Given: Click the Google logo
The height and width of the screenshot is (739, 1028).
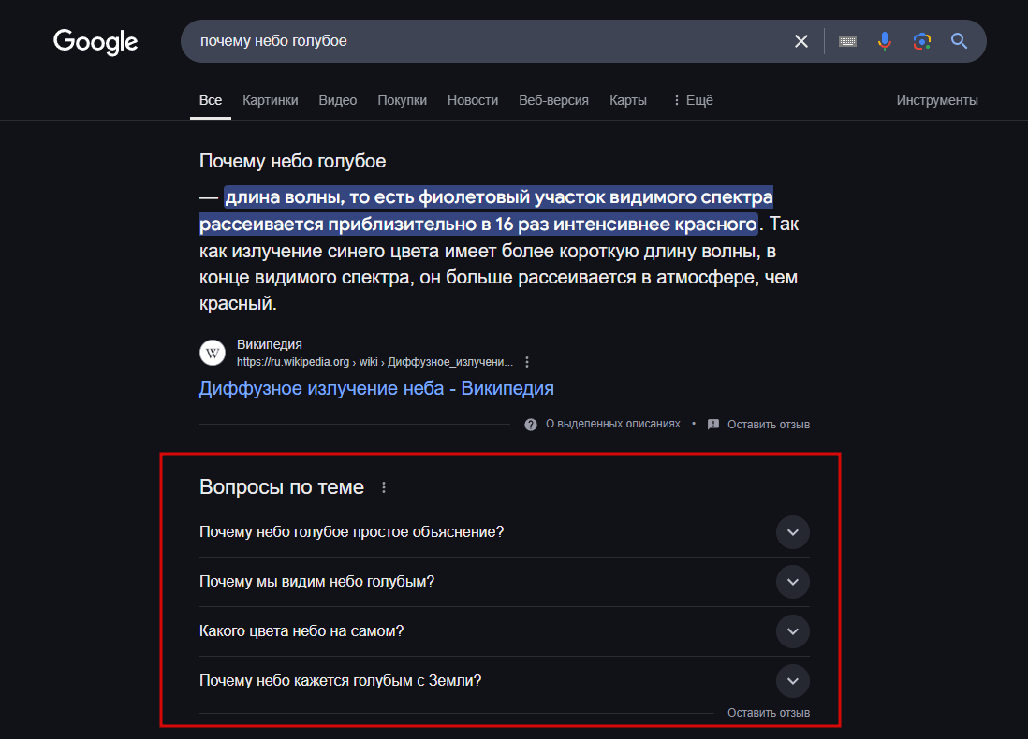Looking at the screenshot, I should tap(95, 42).
